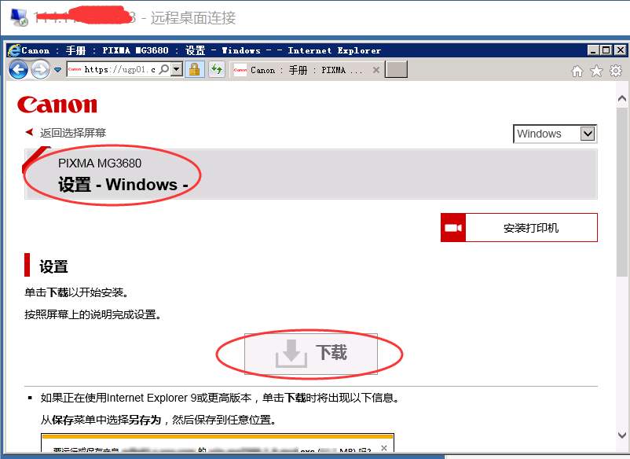Click the address bar search magnifier icon

pos(164,69)
